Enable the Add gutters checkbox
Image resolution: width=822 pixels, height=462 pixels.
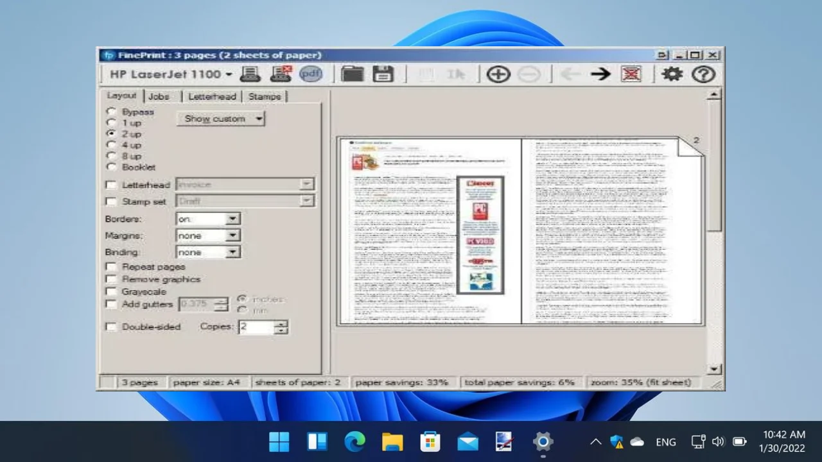(x=112, y=304)
